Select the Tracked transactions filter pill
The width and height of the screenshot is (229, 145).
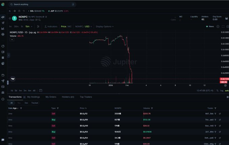[x=35, y=103]
